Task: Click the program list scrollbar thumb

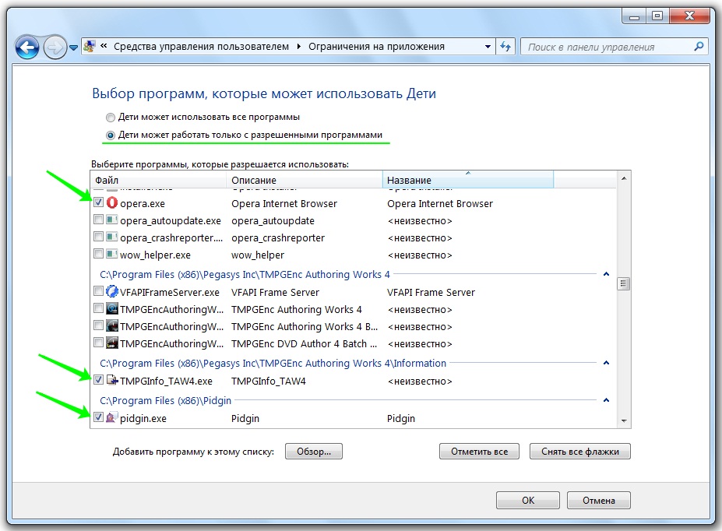Action: click(623, 283)
